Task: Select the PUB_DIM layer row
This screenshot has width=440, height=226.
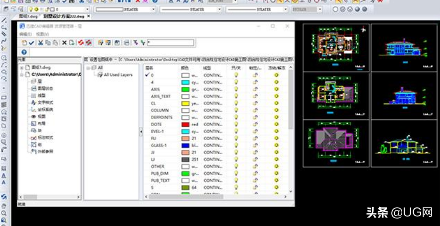Action: (x=160, y=173)
